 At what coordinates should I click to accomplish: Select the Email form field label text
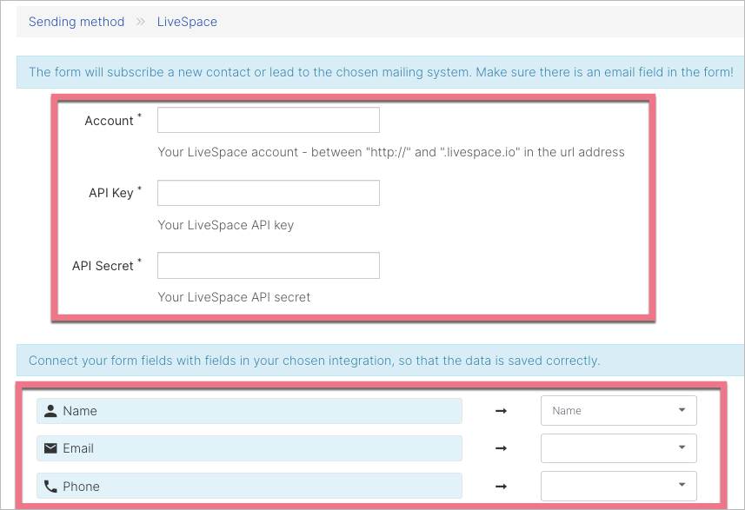click(78, 448)
